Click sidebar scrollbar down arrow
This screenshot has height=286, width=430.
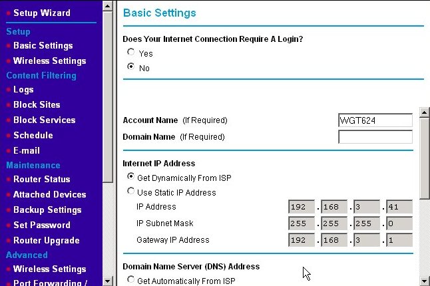(x=108, y=281)
